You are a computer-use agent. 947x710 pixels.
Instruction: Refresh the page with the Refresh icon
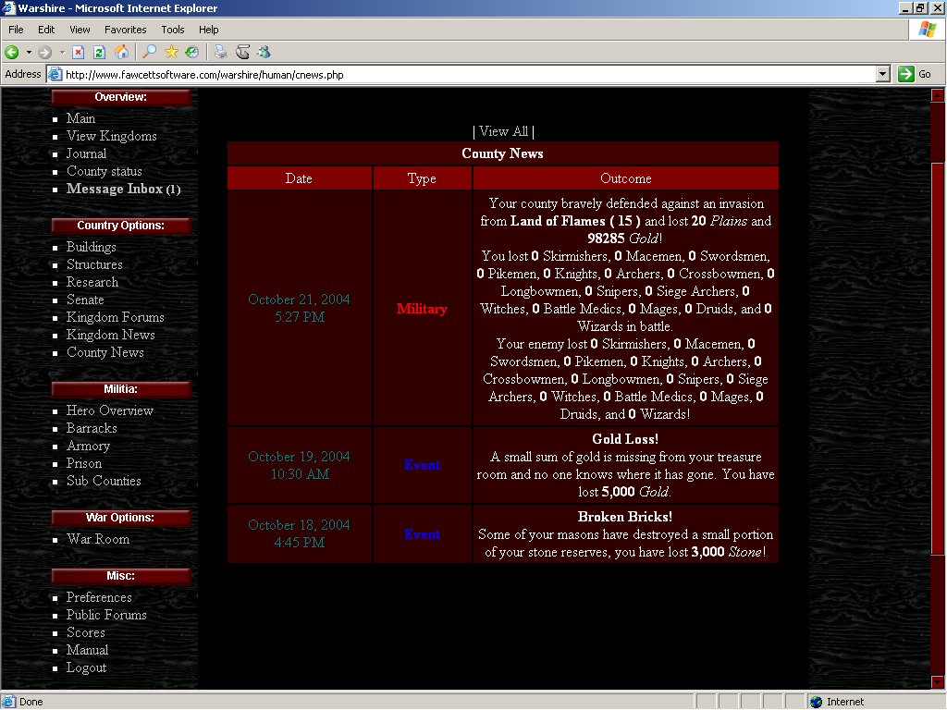(x=100, y=52)
